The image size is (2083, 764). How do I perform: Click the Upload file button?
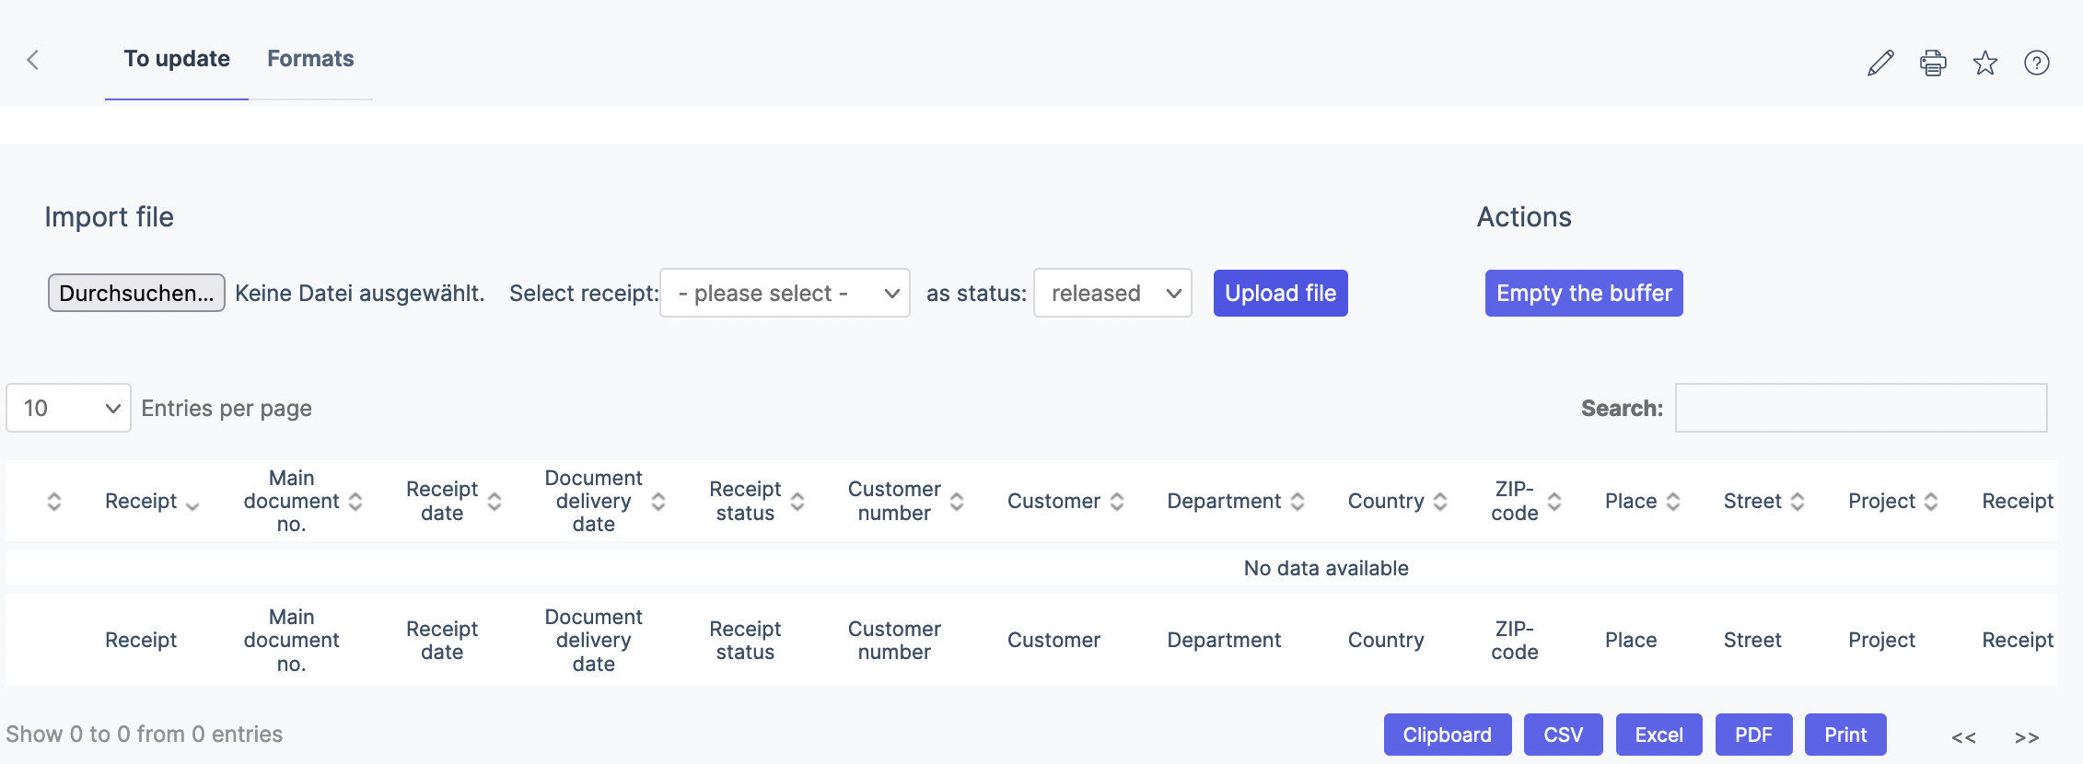(x=1280, y=293)
